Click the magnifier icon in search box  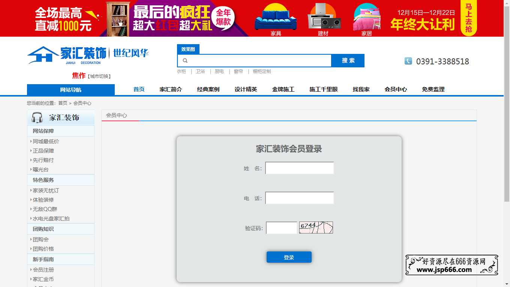tap(185, 61)
